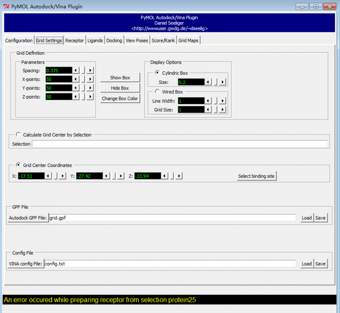Save the GPF file

tap(320, 218)
